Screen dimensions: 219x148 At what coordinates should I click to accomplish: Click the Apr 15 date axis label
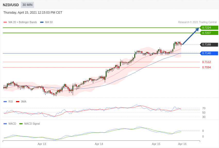coord(156,144)
